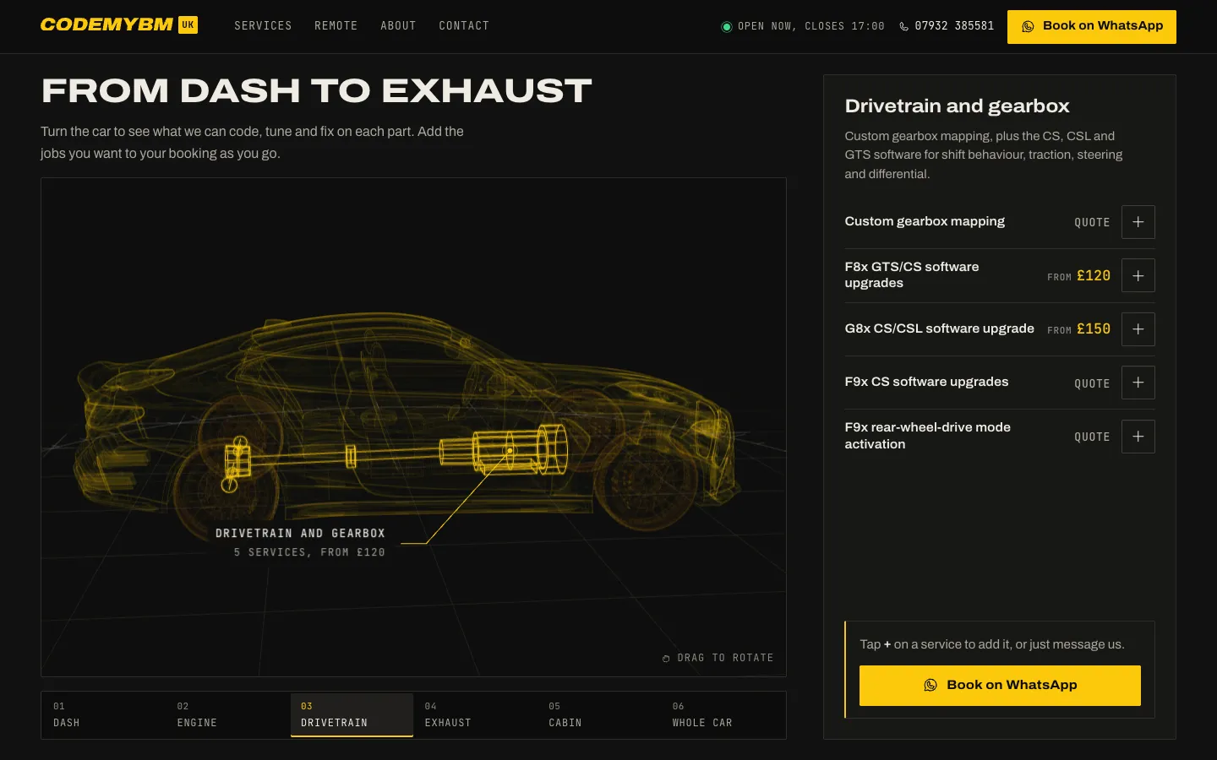
Task: Navigate to Contact in header
Action: [464, 26]
